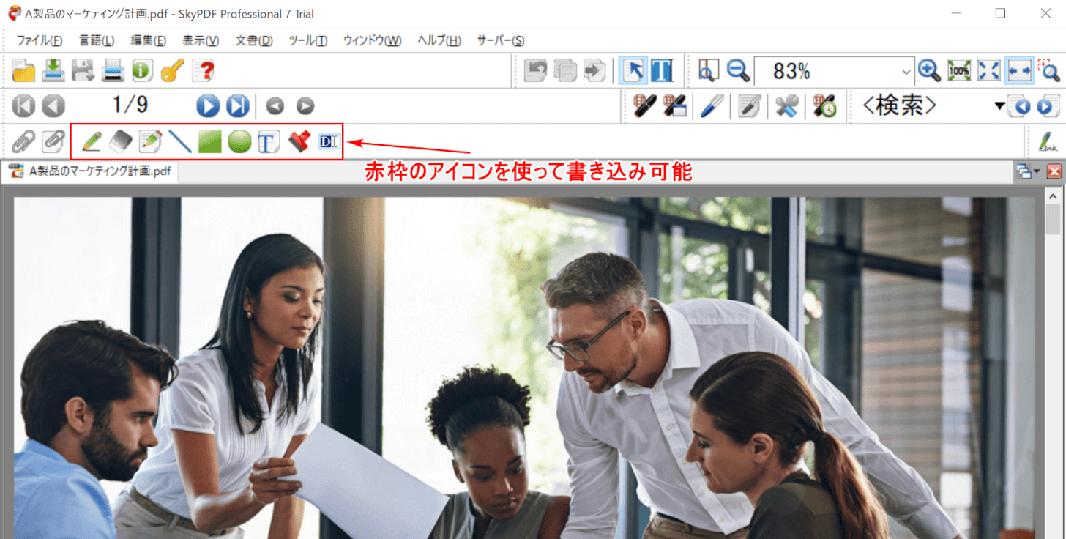This screenshot has height=539, width=1066.
Task: Select the pencil drawing tool
Action: point(91,141)
